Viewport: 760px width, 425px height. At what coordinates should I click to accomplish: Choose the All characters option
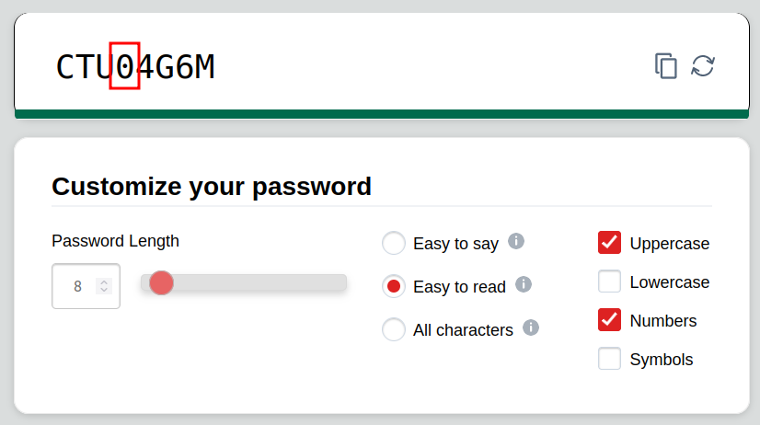click(394, 330)
